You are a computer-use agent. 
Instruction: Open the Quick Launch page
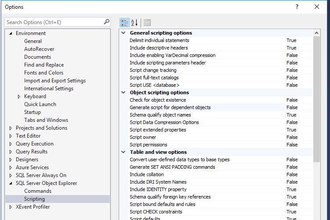40,104
